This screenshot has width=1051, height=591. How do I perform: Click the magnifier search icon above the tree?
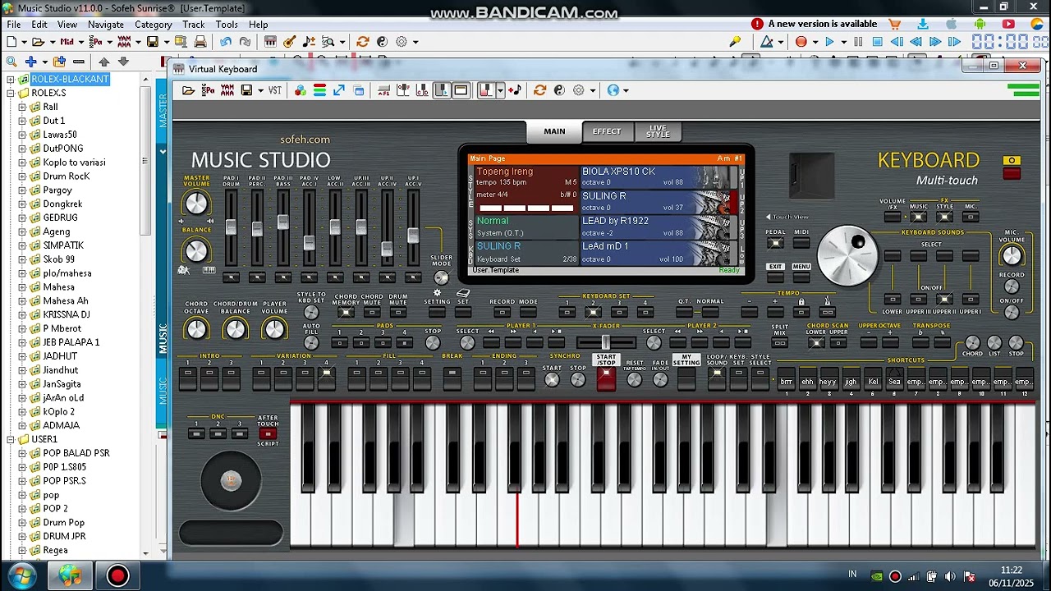(x=11, y=62)
